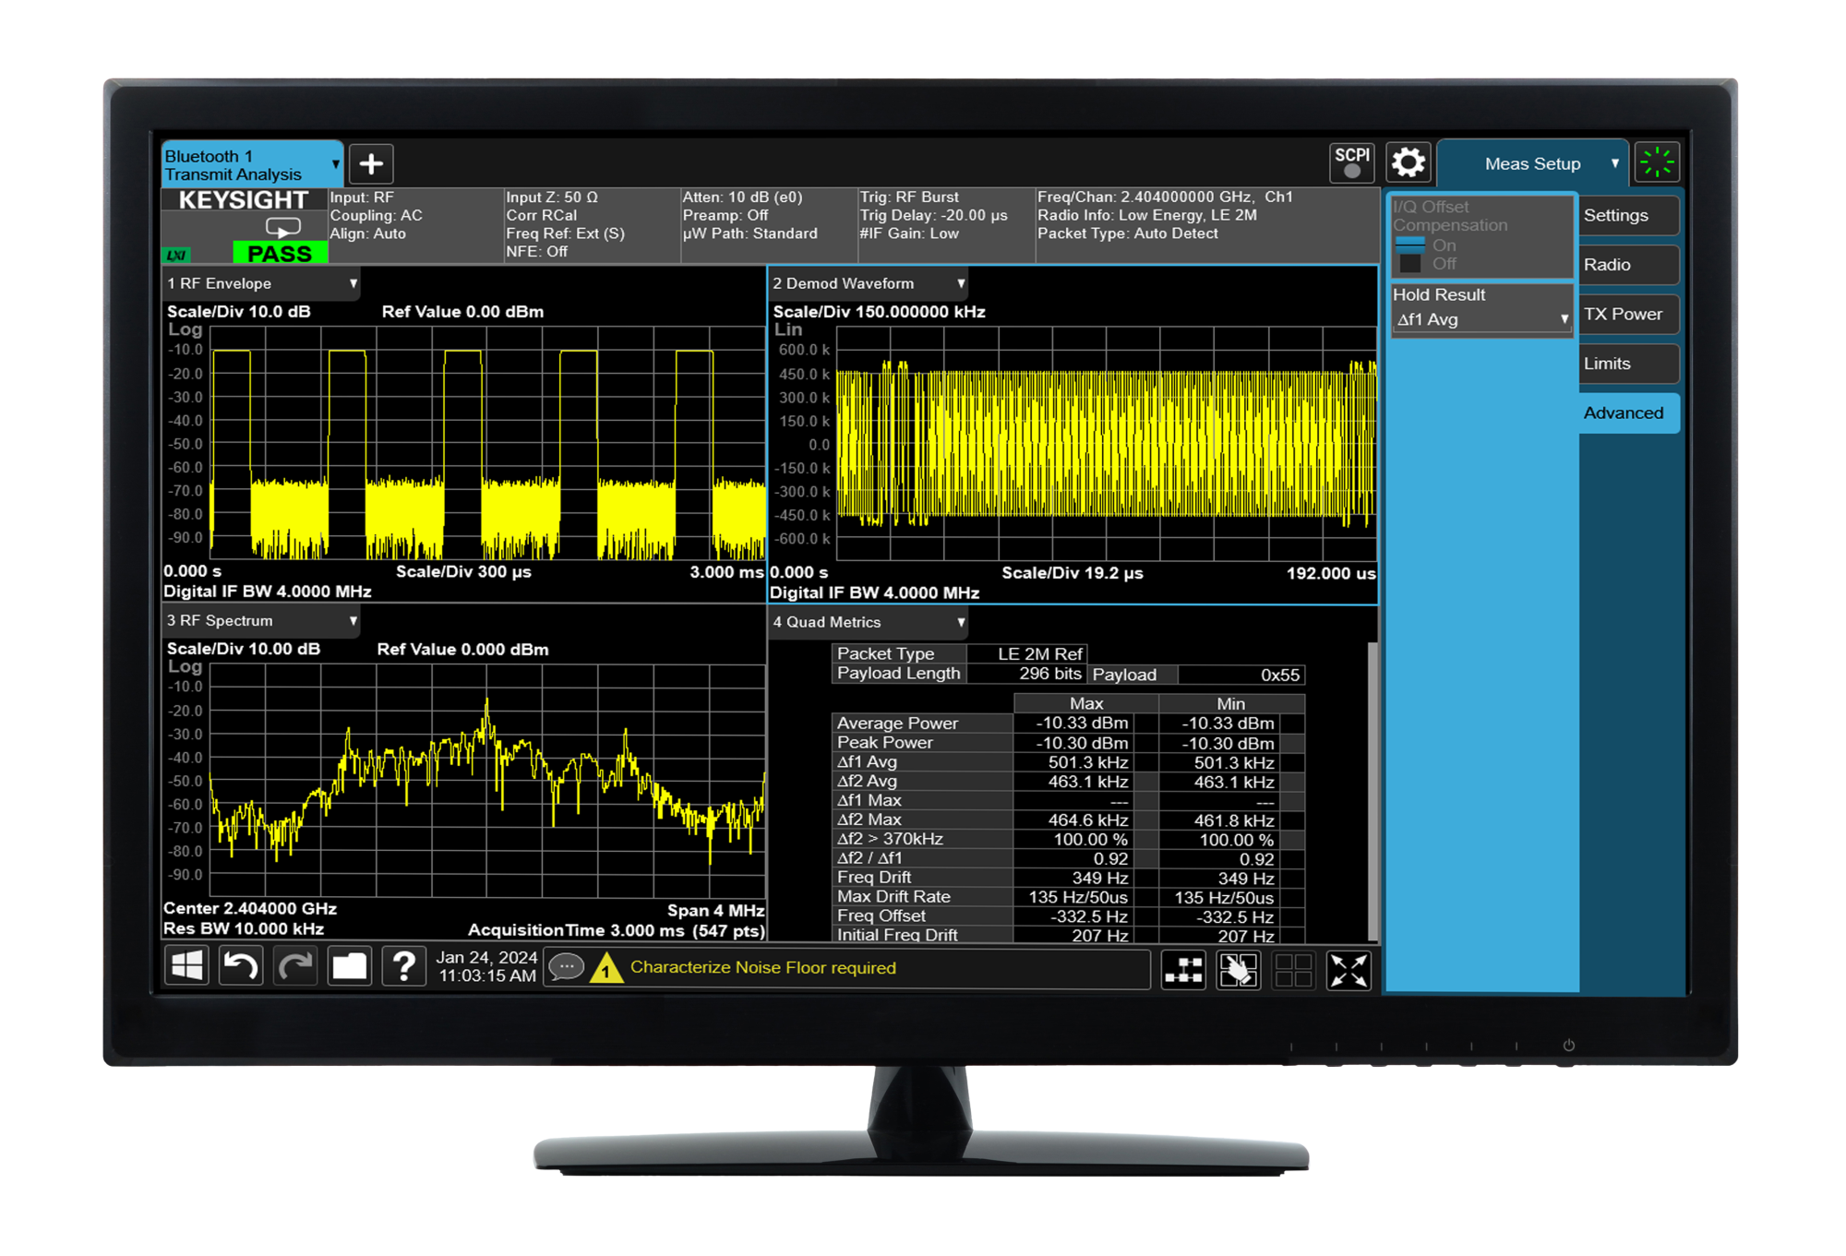Image resolution: width=1846 pixels, height=1256 pixels.
Task: Click the Windows start icon
Action: pyautogui.click(x=187, y=967)
